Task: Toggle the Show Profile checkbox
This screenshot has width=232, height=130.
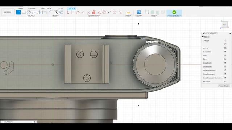Action: 225,63
